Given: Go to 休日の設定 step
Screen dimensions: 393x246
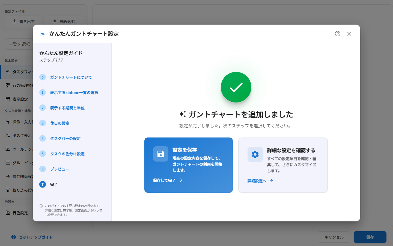Looking at the screenshot, I should pos(60,123).
